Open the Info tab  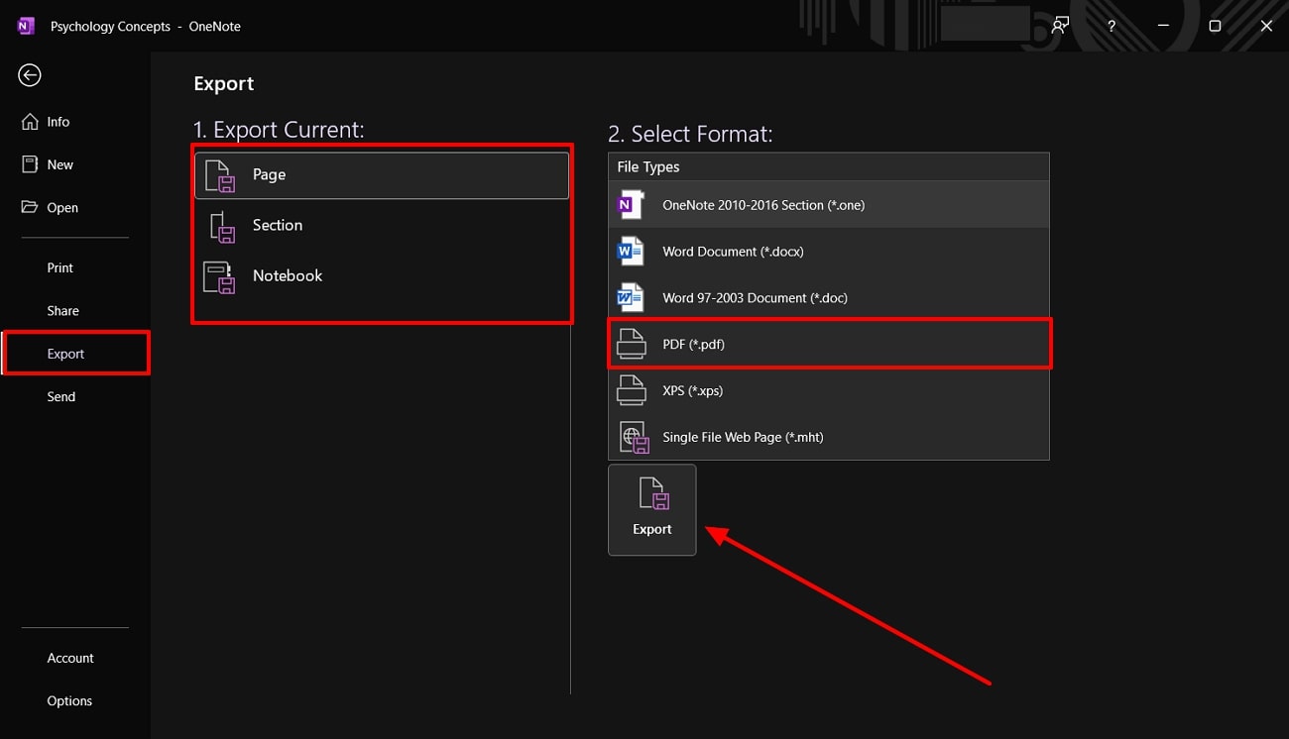pyautogui.click(x=75, y=122)
